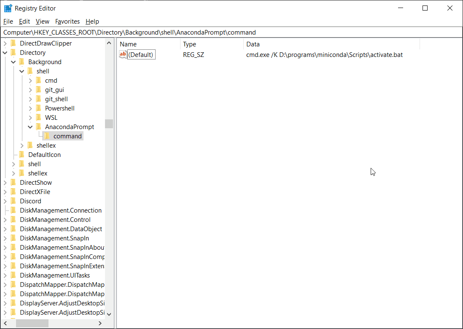The height and width of the screenshot is (329, 463).
Task: Expand the shellex key under Background
Action: [x=22, y=146]
